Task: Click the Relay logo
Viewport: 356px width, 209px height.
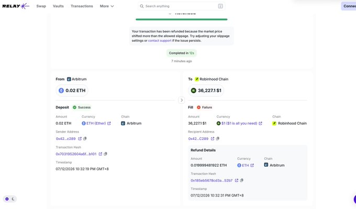Action: coord(16,6)
